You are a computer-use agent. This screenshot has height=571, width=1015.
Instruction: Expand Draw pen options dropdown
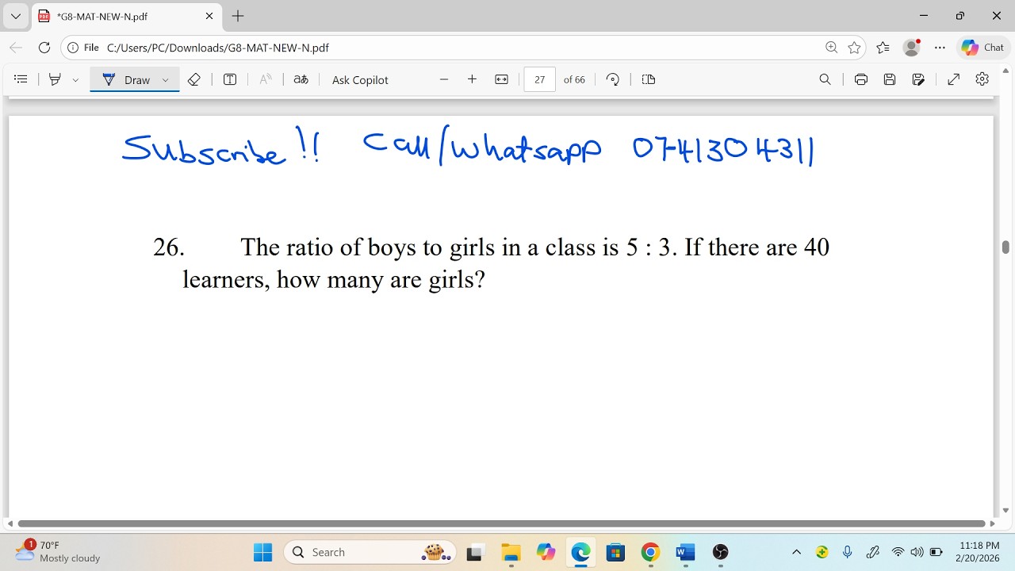(x=166, y=80)
